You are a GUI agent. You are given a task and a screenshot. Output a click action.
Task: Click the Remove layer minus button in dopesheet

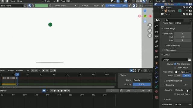pyautogui.click(x=36, y=70)
